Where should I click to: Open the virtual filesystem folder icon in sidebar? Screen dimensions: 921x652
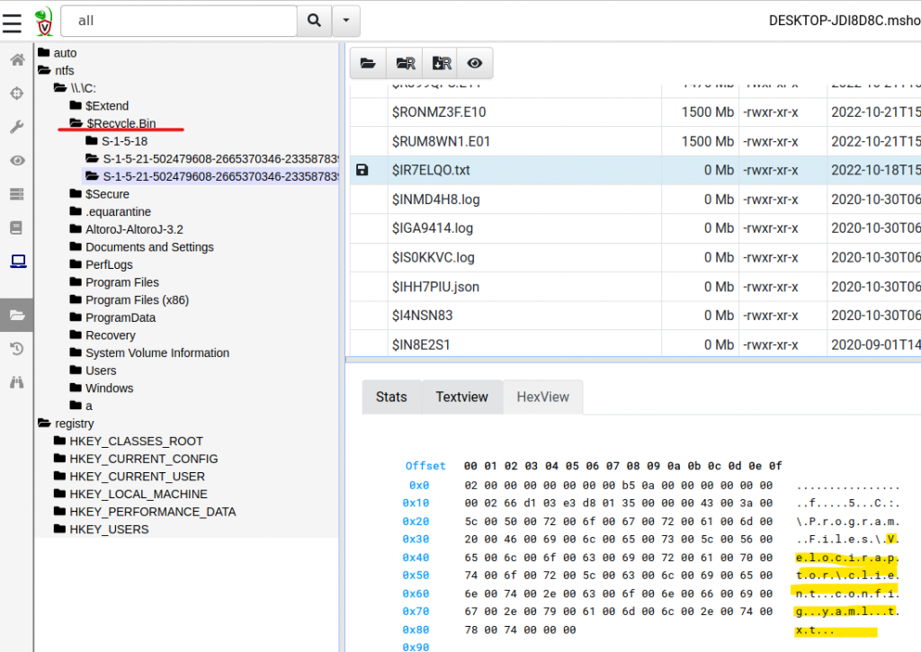pyautogui.click(x=17, y=316)
